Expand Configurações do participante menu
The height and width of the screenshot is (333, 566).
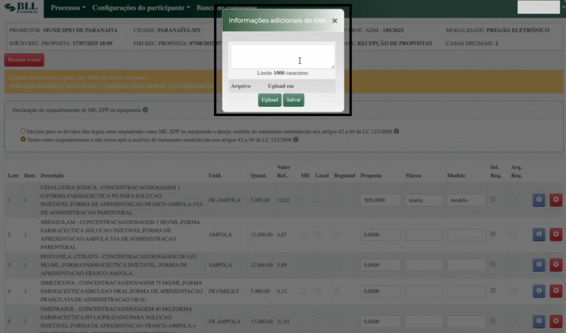(x=141, y=8)
